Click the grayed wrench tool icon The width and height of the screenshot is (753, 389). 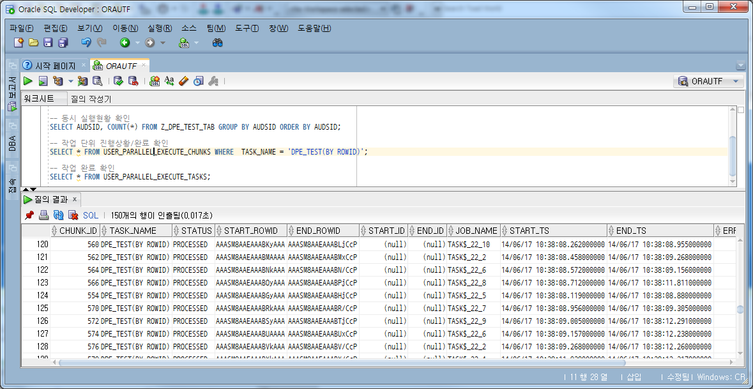[213, 81]
